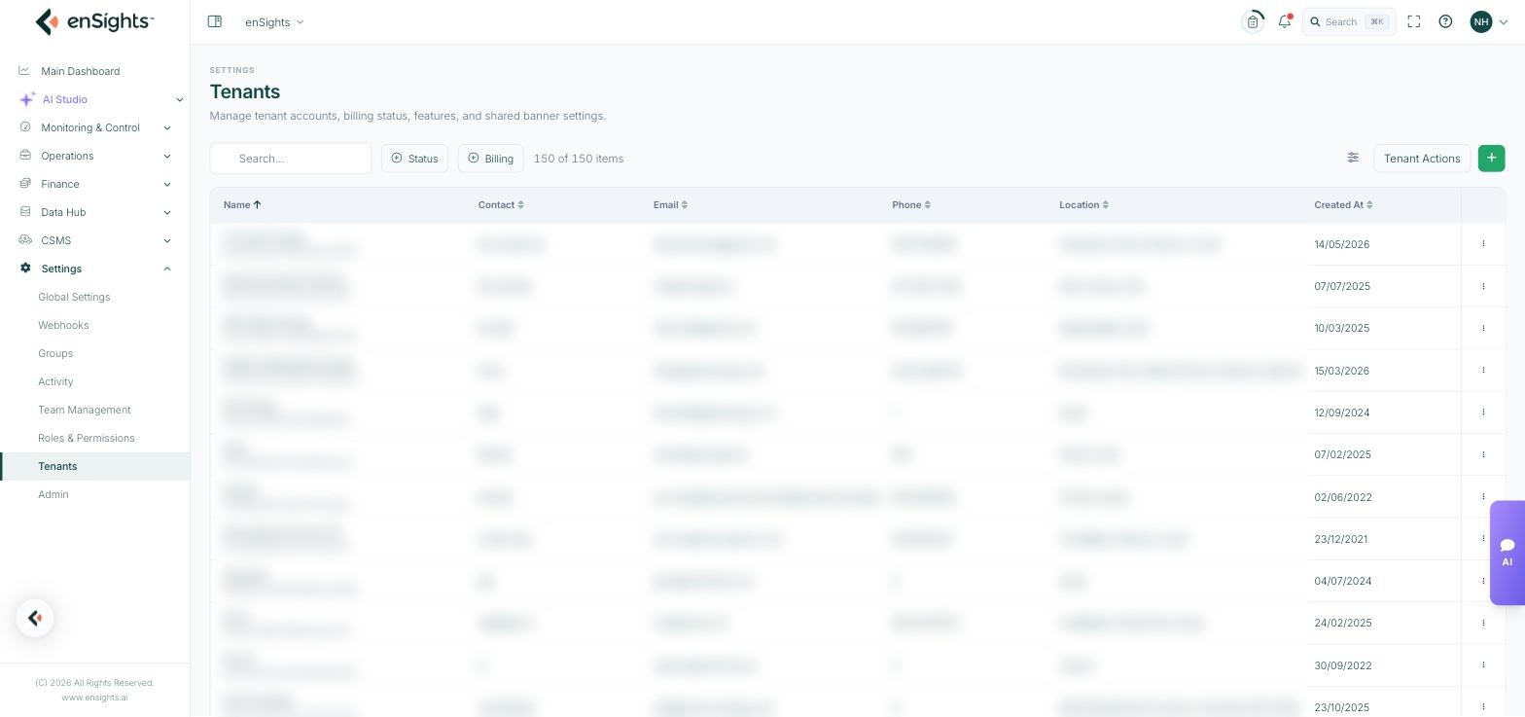
Task: Open the help question mark icon
Action: pyautogui.click(x=1445, y=21)
